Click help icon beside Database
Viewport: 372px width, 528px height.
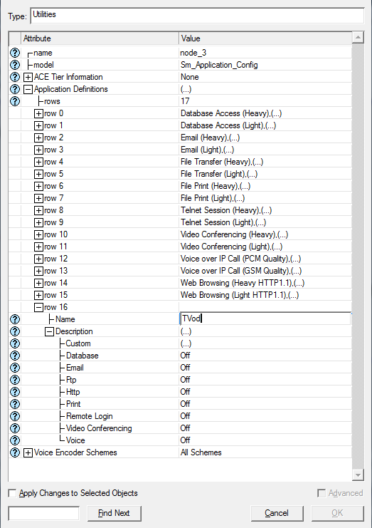pyautogui.click(x=15, y=356)
